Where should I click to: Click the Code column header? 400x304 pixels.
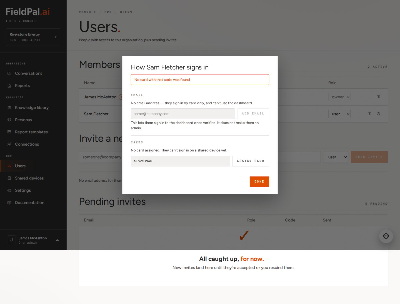[290, 220]
